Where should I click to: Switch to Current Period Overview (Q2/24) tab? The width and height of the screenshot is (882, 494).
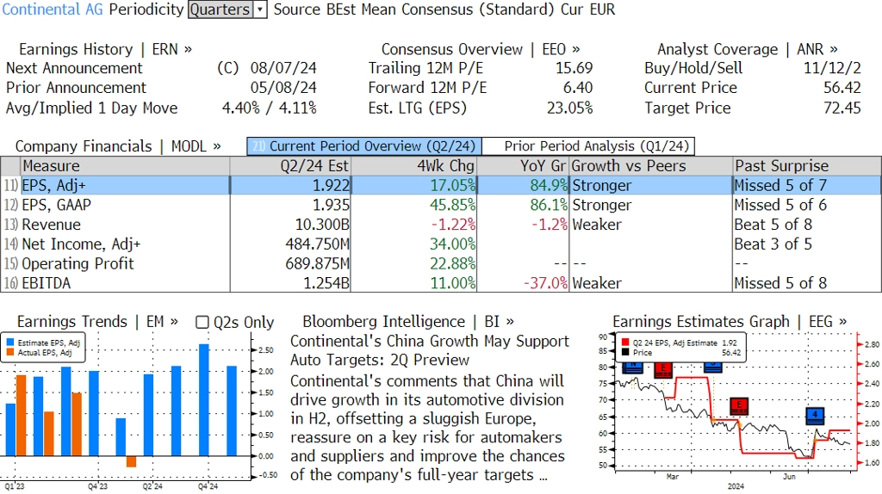tap(364, 146)
